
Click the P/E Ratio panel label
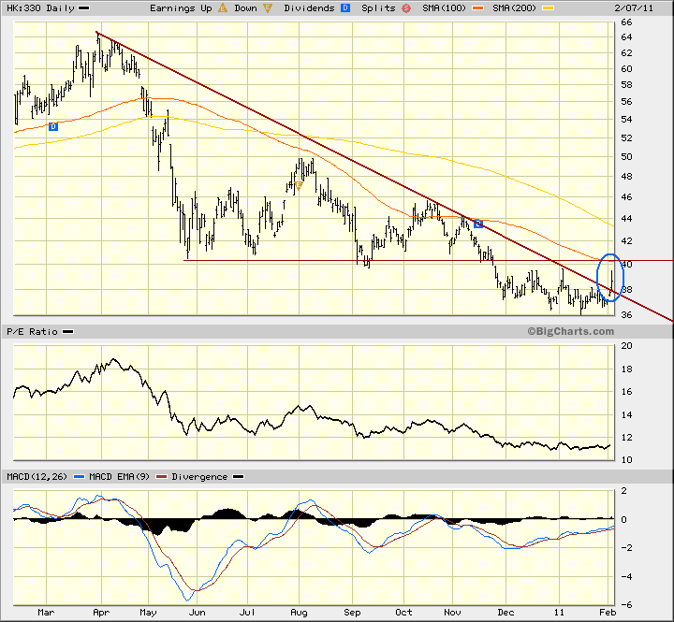click(32, 332)
